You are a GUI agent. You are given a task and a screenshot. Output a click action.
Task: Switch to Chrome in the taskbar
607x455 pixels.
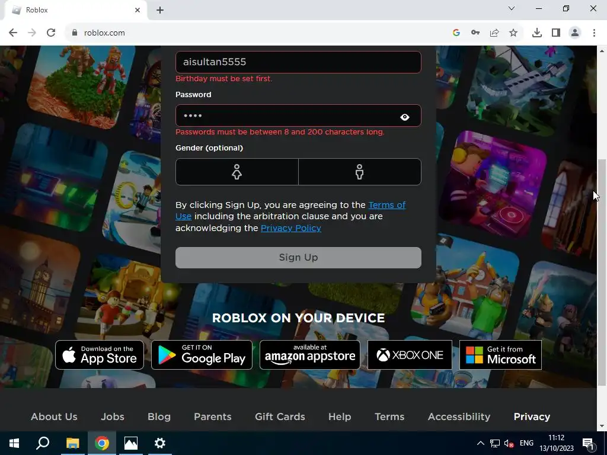pos(102,443)
